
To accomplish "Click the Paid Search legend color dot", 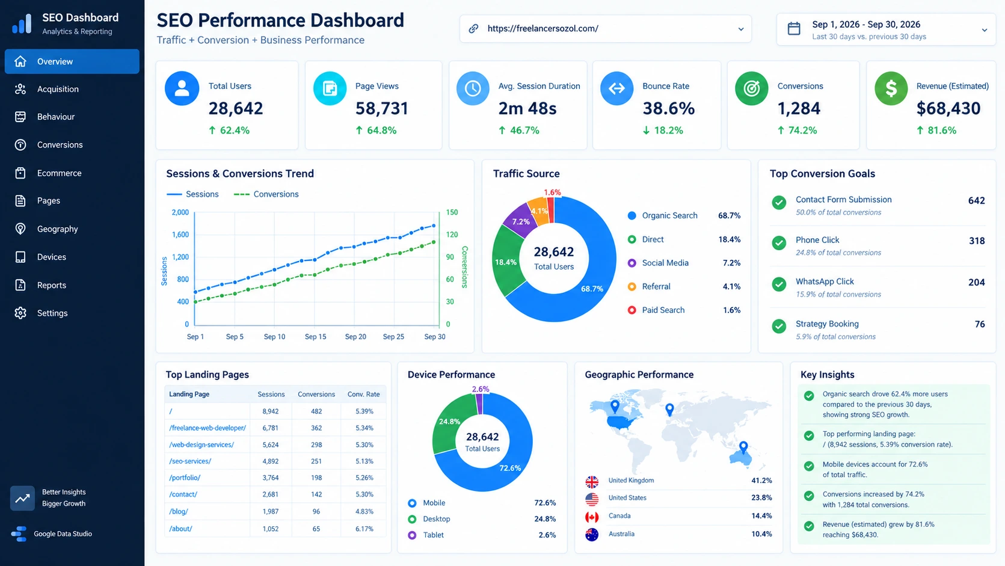I will (632, 310).
